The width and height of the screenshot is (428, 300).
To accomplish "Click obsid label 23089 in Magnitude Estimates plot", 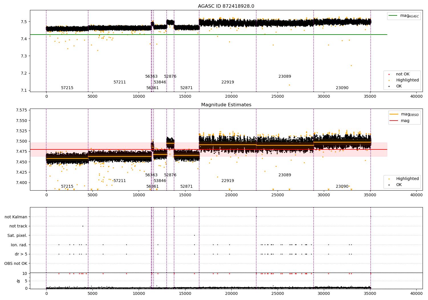I will pos(285,175).
